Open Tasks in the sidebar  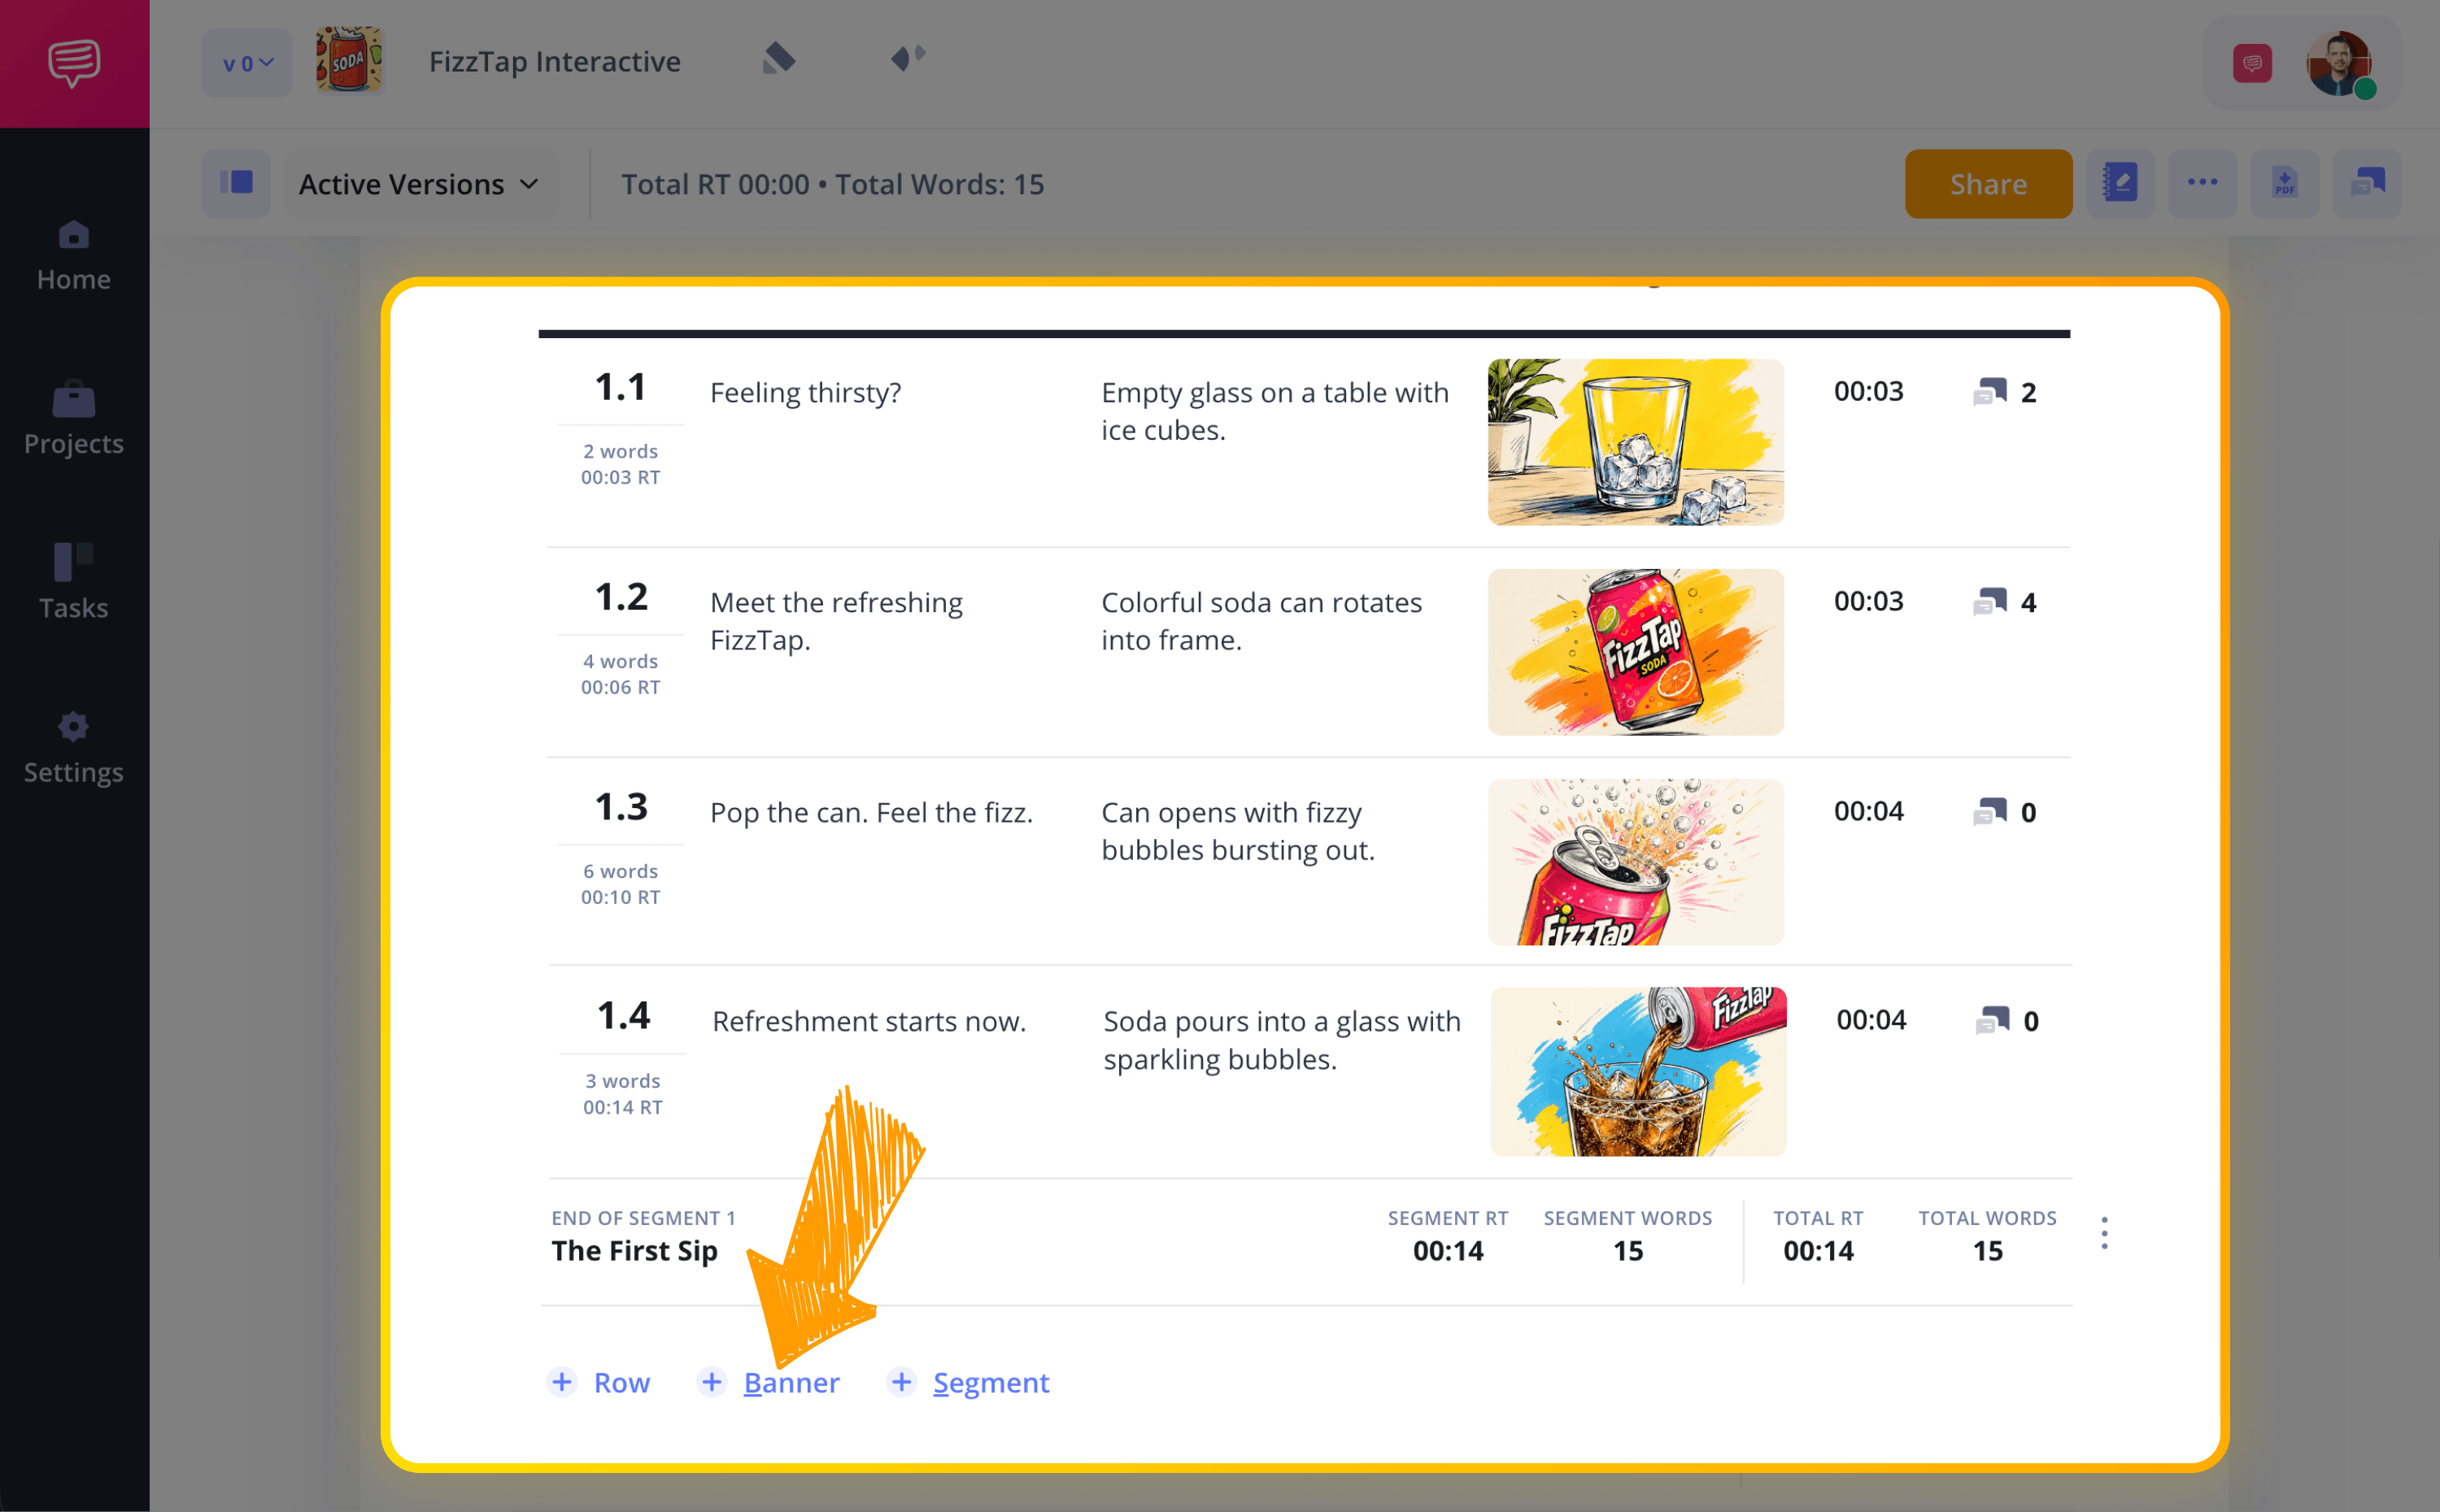[x=74, y=583]
